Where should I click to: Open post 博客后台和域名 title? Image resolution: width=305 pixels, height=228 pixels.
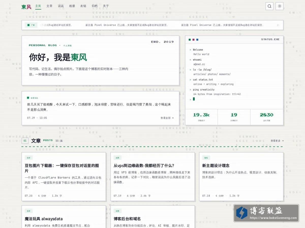[127, 219]
